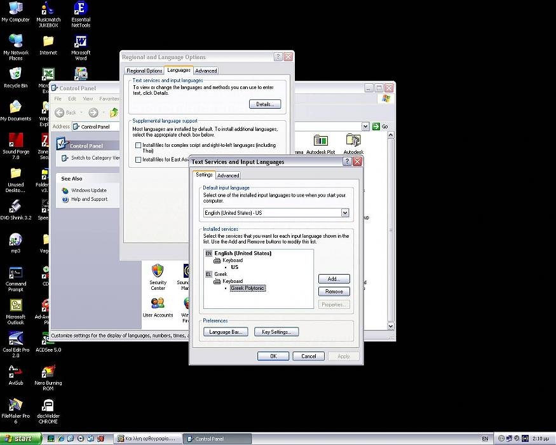Click the Back button in Control Panel toolbar

(x=66, y=113)
